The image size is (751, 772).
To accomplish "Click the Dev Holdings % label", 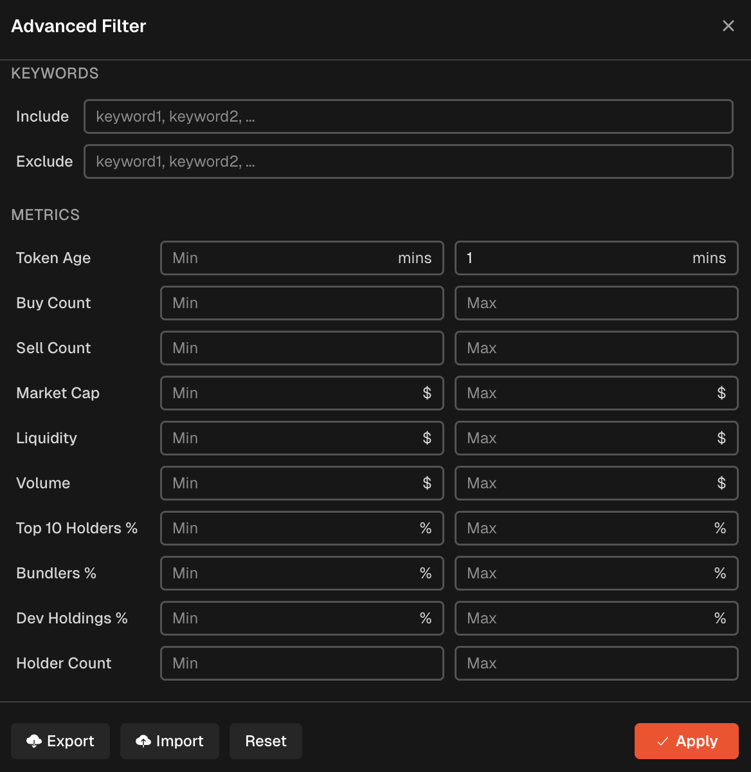I will click(x=72, y=618).
